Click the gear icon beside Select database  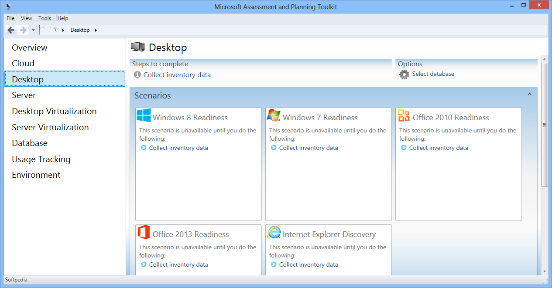pos(405,75)
